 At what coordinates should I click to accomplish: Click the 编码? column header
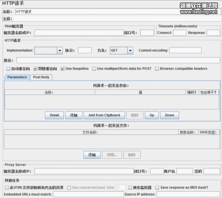pos(192,92)
